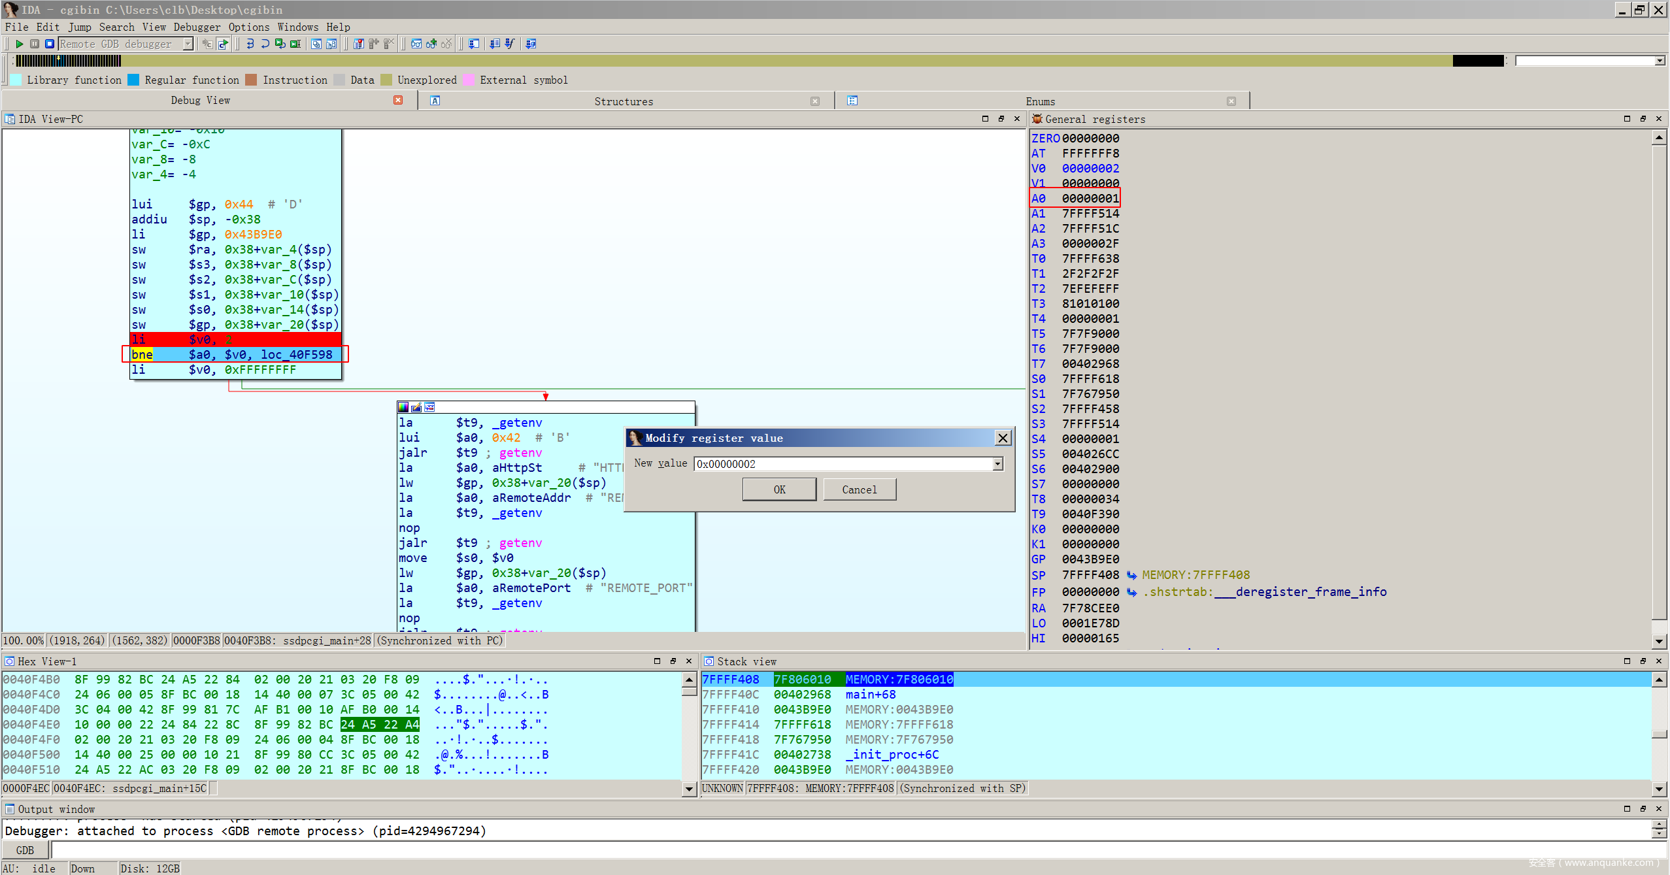Open the Remote GDB debugger dropdown
This screenshot has width=1670, height=875.
[x=188, y=44]
